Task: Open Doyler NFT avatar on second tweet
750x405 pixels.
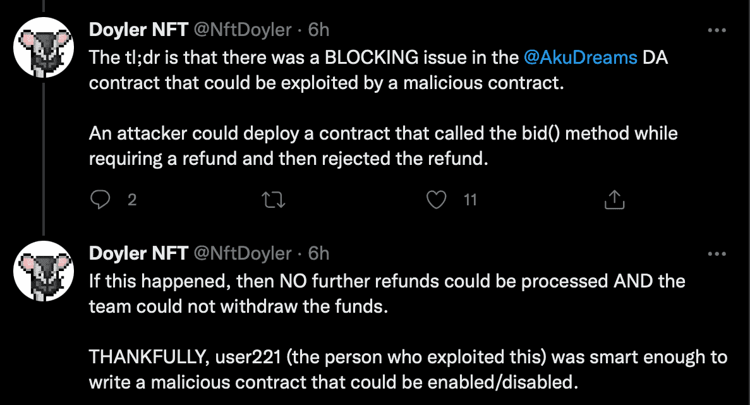Action: pyautogui.click(x=44, y=271)
